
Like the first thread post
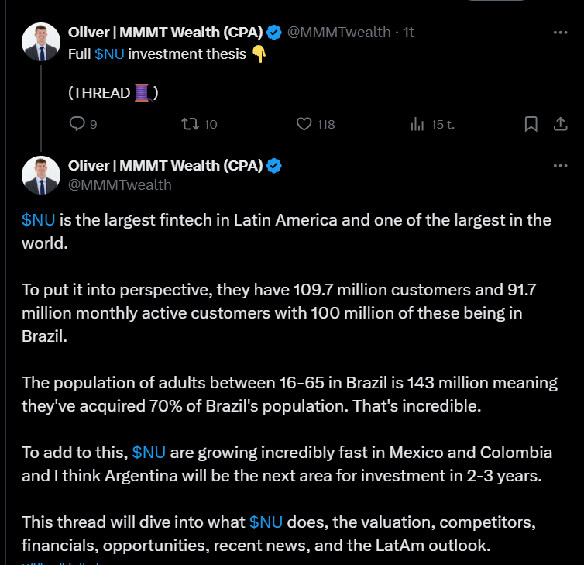pyautogui.click(x=304, y=124)
